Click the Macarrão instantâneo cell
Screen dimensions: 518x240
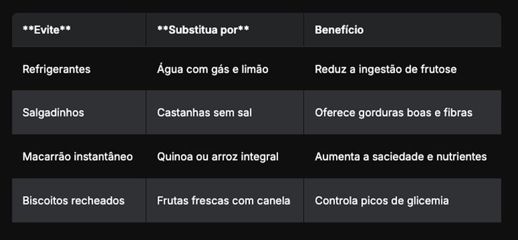pos(79,156)
